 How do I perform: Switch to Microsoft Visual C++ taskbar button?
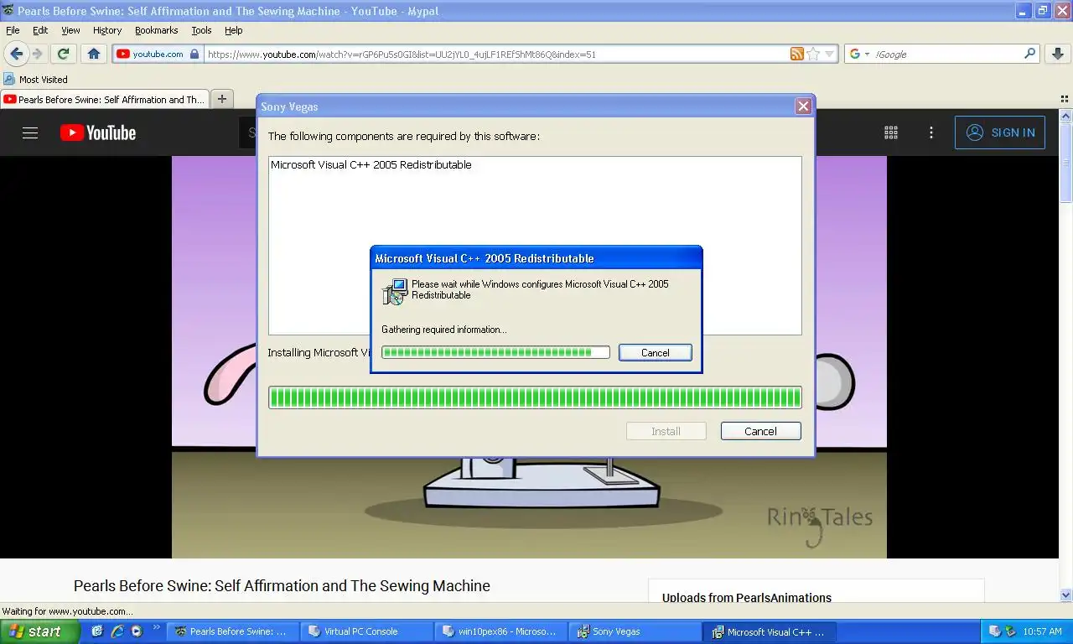[x=770, y=631]
